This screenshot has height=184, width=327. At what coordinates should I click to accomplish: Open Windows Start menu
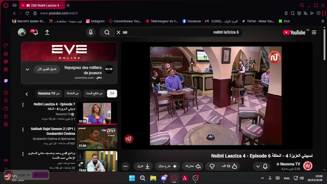132,178
